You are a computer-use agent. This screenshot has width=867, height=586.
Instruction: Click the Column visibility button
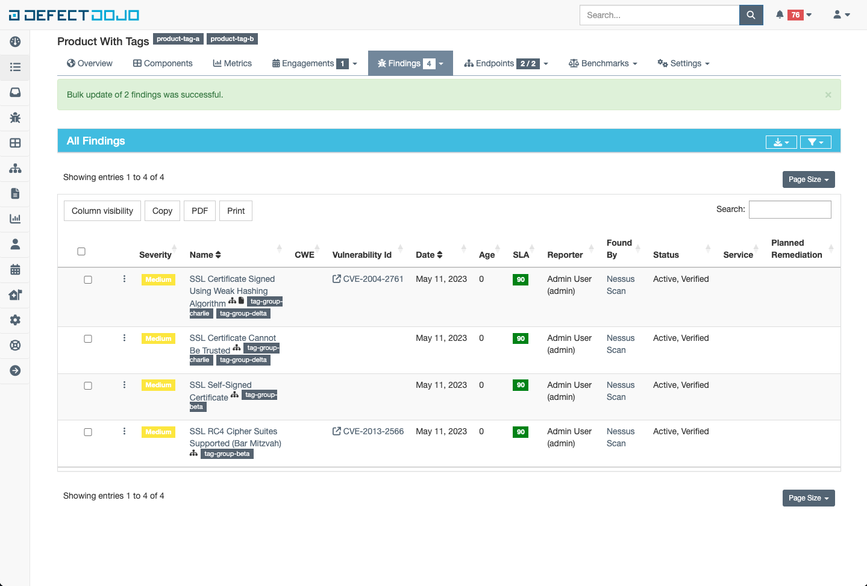[102, 211]
